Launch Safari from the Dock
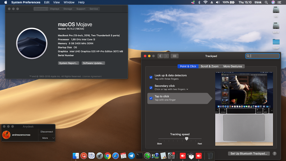 pyautogui.click(x=116, y=156)
